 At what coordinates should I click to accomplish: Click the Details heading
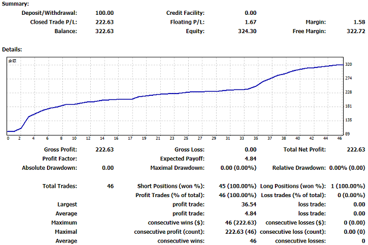click(x=13, y=49)
